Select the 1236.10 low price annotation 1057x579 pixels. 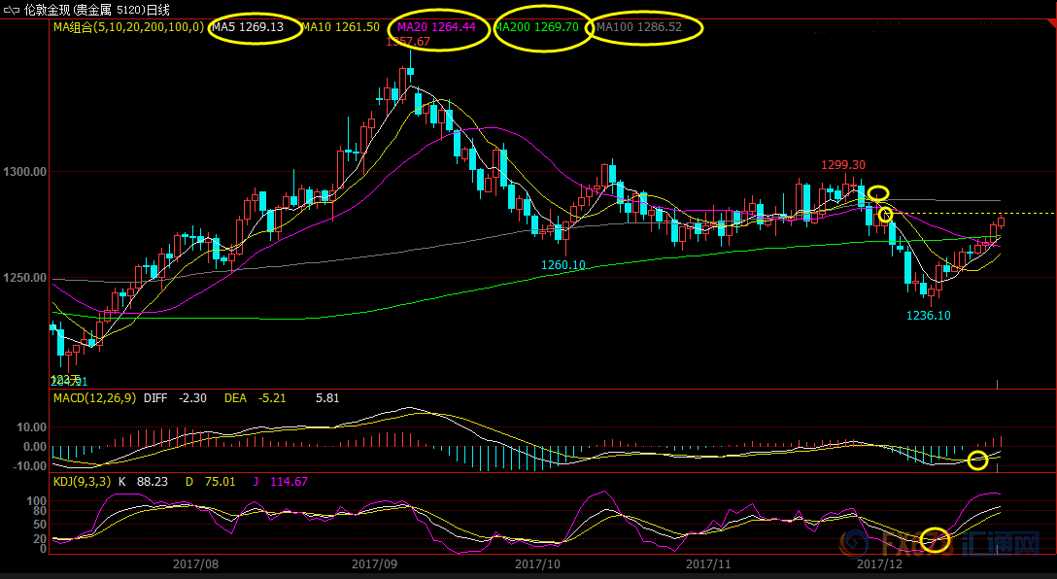click(x=928, y=316)
